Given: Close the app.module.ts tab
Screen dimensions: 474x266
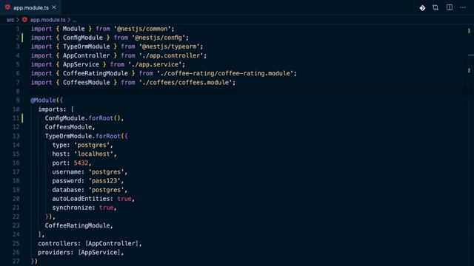Looking at the screenshot, I should click(x=54, y=7).
